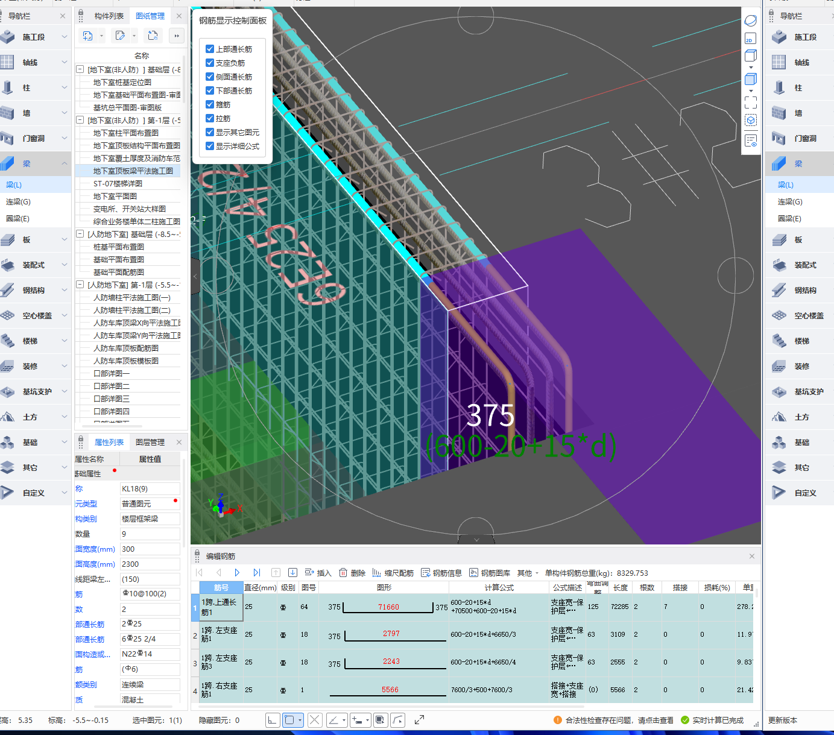Screen dimensions: 834x735
Task: Click the next record arrow in rebar editor
Action: (237, 573)
